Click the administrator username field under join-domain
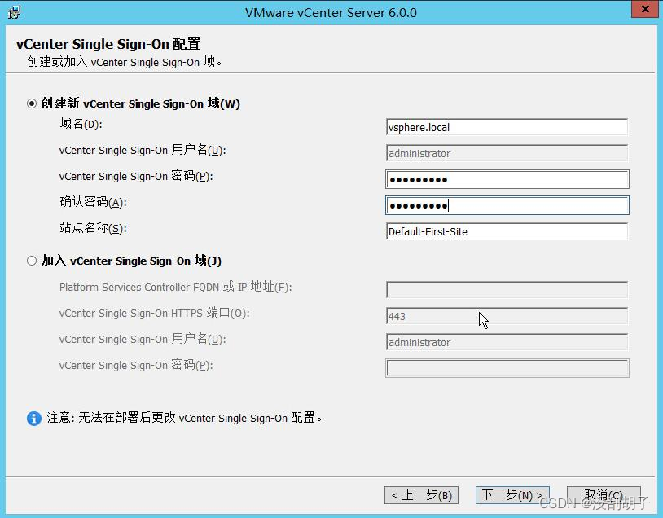 click(507, 342)
